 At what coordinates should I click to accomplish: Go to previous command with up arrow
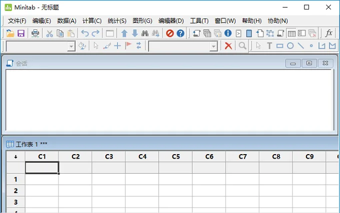tap(124, 33)
